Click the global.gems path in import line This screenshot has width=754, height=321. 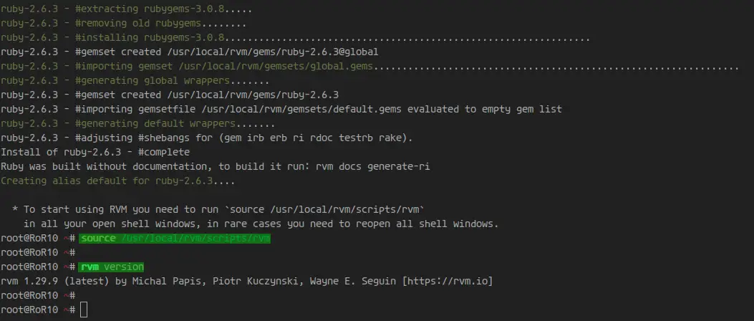(x=276, y=66)
